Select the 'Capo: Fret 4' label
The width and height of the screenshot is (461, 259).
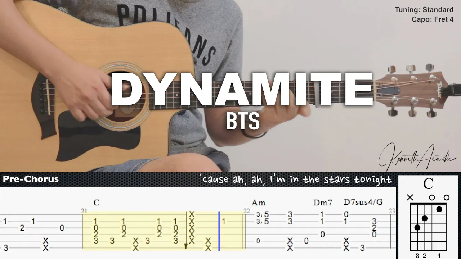pyautogui.click(x=433, y=19)
